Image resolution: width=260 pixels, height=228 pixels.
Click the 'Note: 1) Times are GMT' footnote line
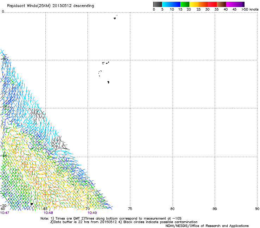coord(111,219)
